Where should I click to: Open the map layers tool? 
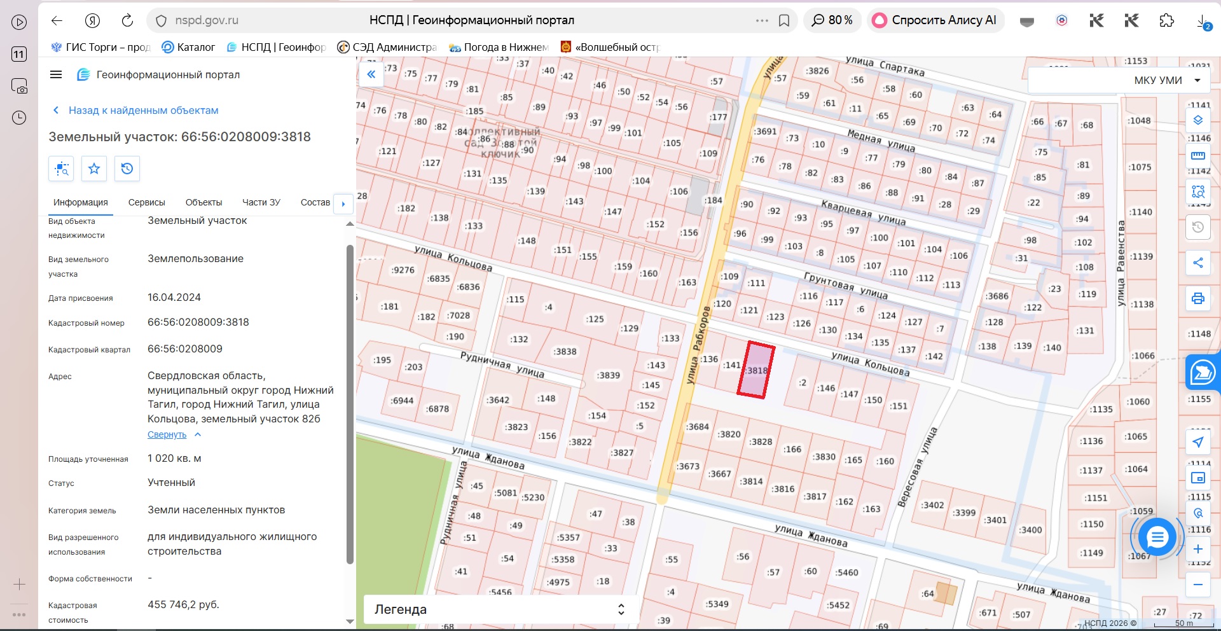pos(1198,120)
